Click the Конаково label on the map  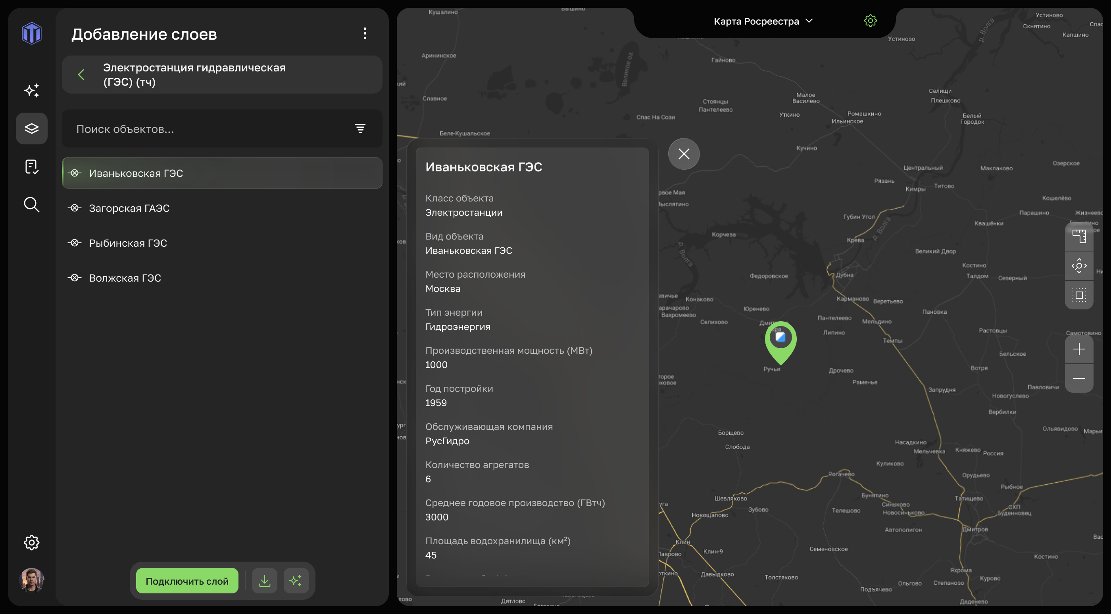click(699, 299)
